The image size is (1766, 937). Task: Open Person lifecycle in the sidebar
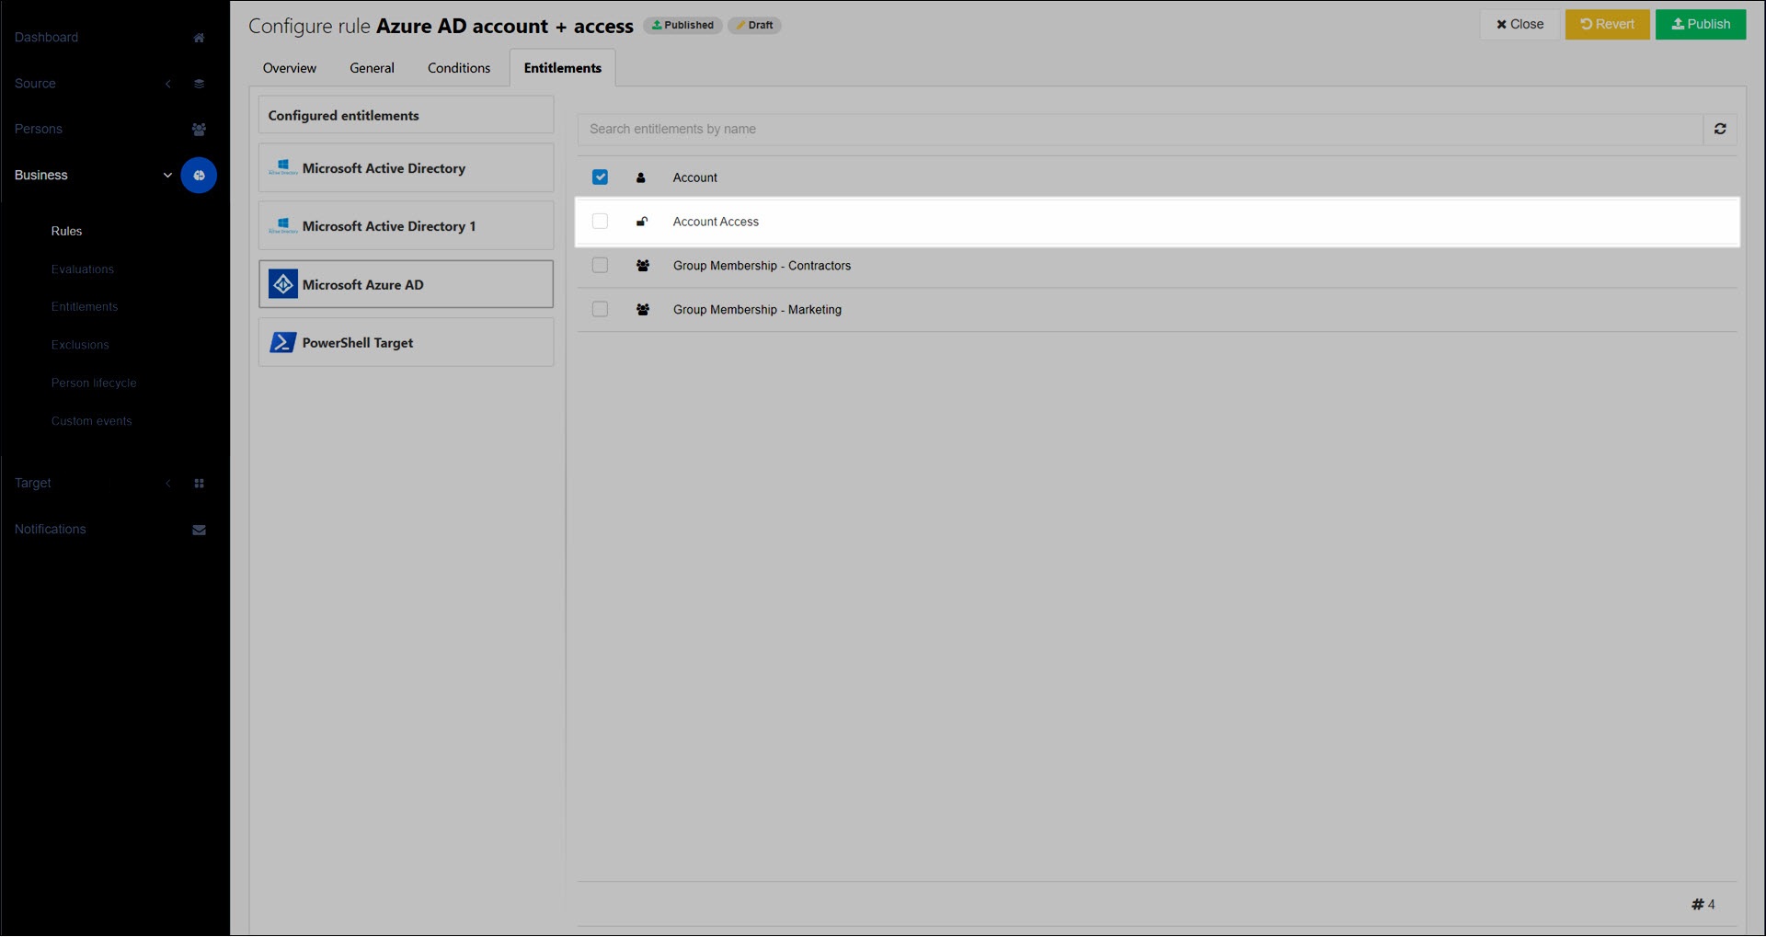[x=94, y=383]
